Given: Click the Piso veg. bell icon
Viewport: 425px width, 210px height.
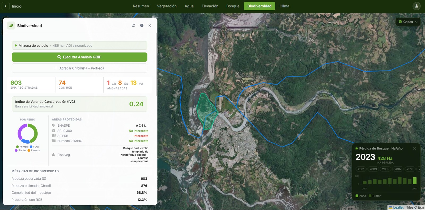Looking at the screenshot, I should pyautogui.click(x=53, y=155).
